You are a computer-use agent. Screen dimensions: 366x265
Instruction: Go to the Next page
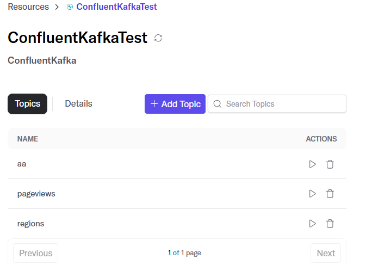pos(326,253)
